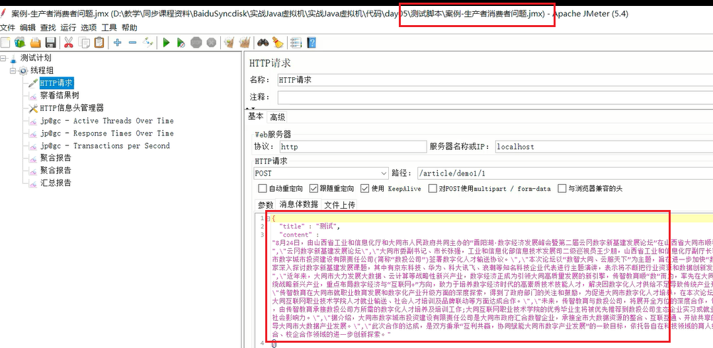Click the Save floppy disk icon
Viewport: 713px width, 348px height.
50,43
